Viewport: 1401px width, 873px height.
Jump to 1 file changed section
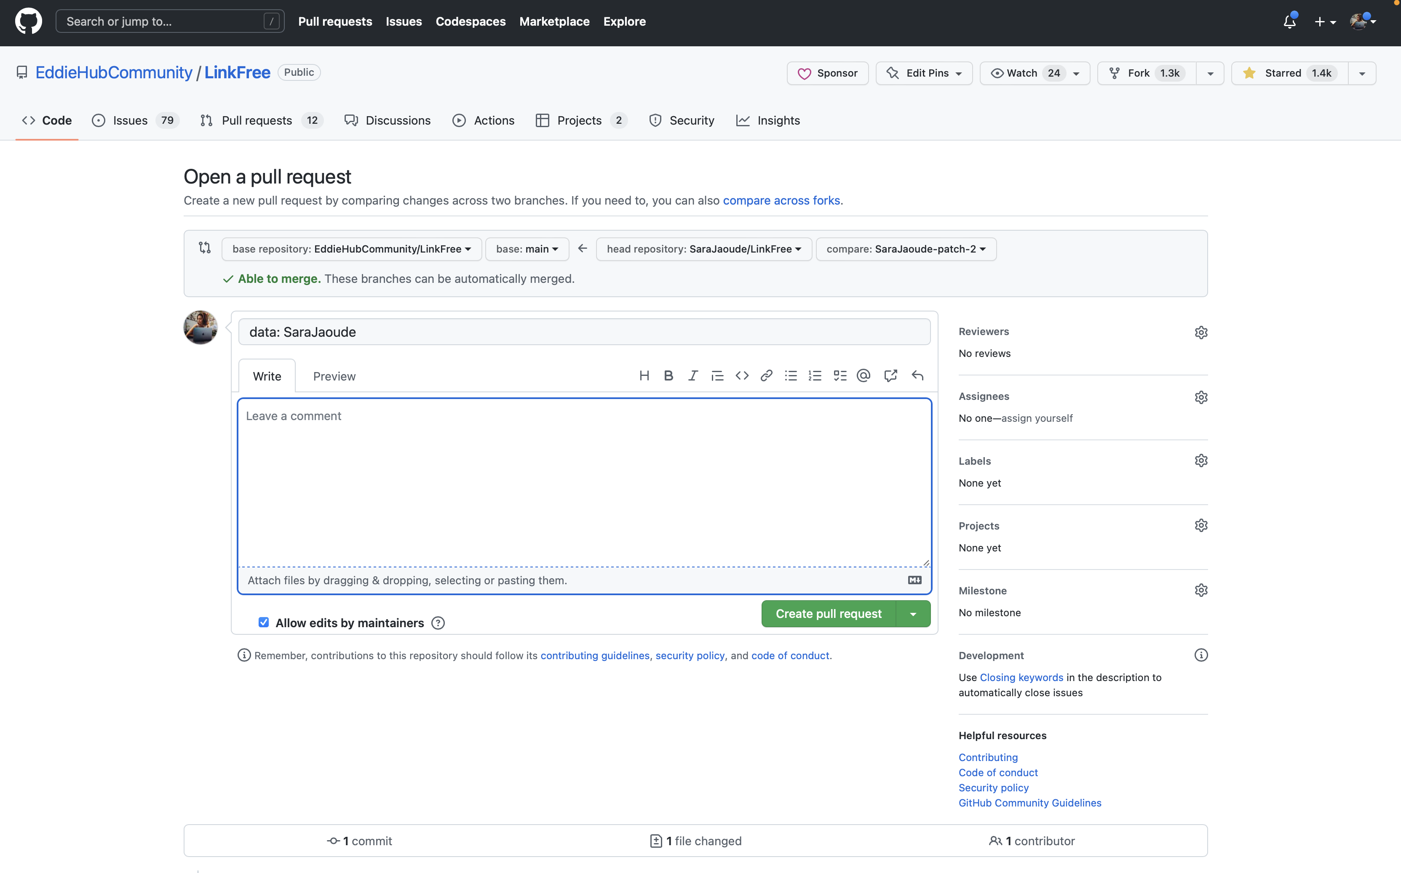click(695, 841)
